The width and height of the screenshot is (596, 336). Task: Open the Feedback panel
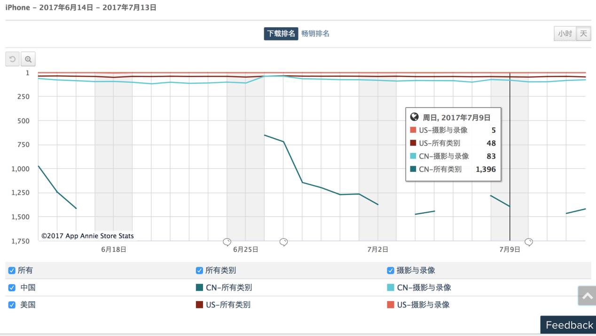[x=569, y=325]
